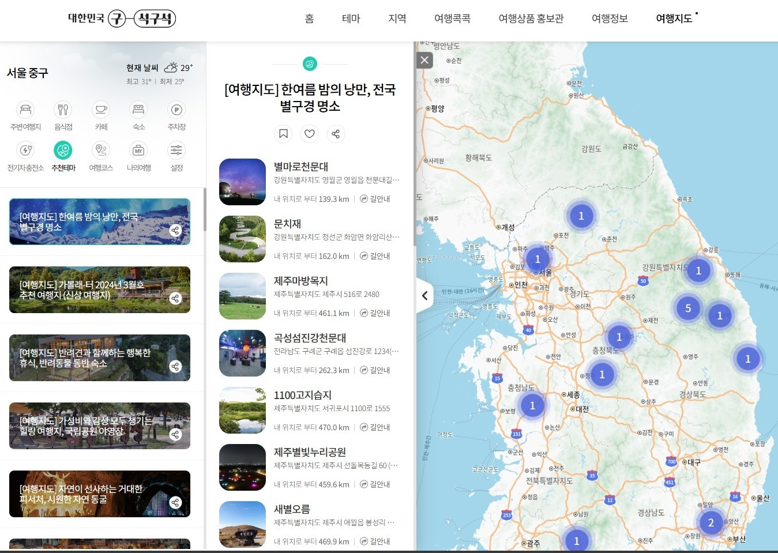The image size is (778, 553).
Task: Open the 별마로천문대 title link
Action: pyautogui.click(x=300, y=167)
